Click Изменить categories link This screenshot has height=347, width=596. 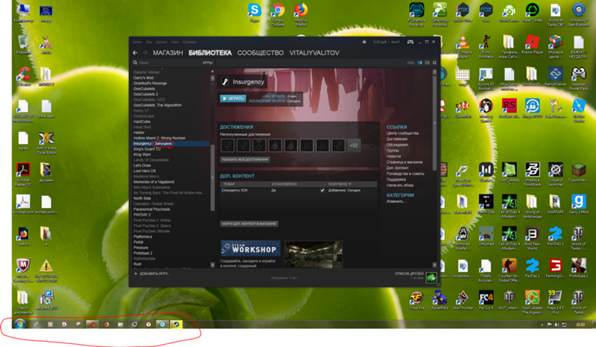click(396, 202)
